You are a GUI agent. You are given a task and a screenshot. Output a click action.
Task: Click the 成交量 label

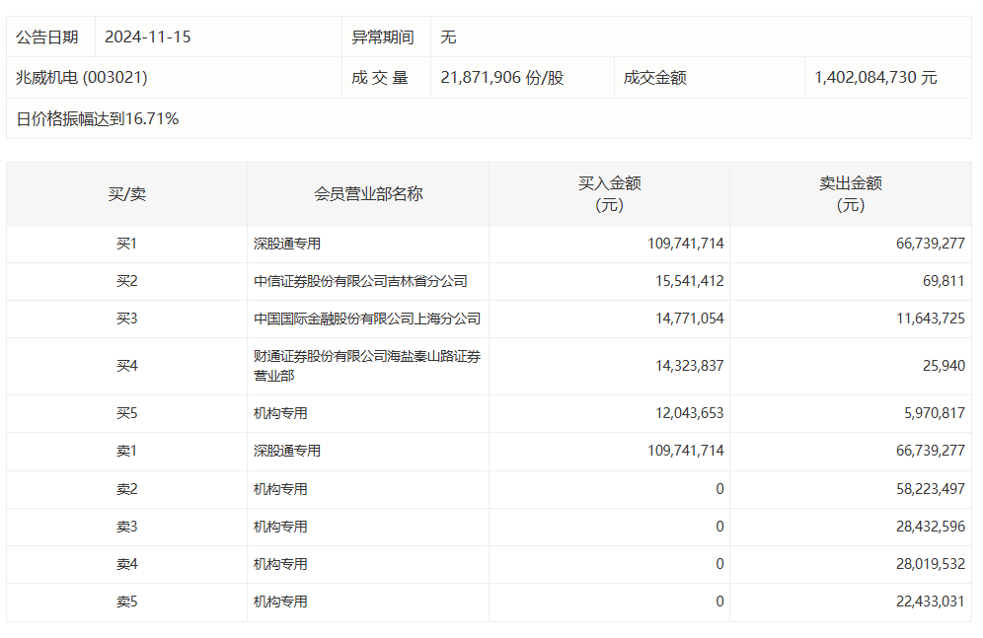click(380, 78)
